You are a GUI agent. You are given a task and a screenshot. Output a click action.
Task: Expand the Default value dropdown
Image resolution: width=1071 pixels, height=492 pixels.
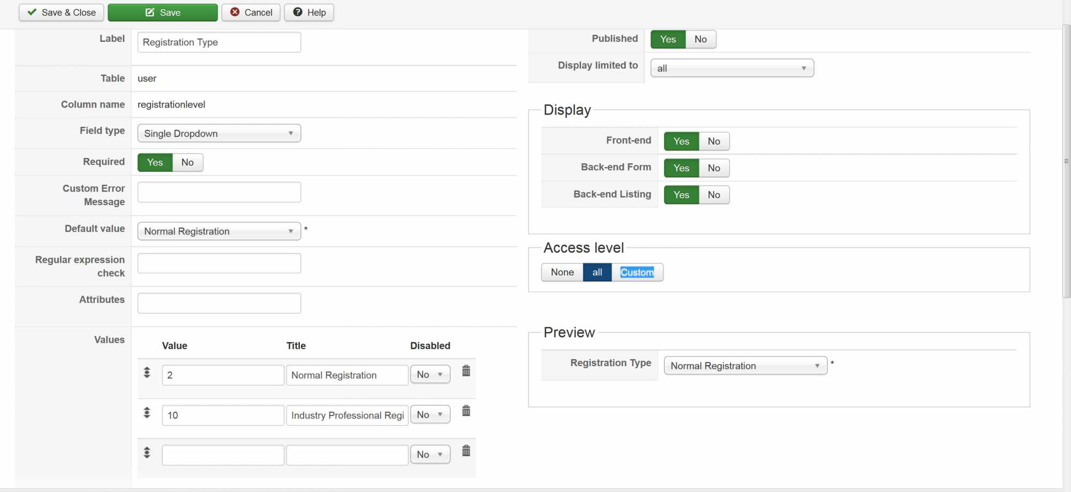[219, 231]
